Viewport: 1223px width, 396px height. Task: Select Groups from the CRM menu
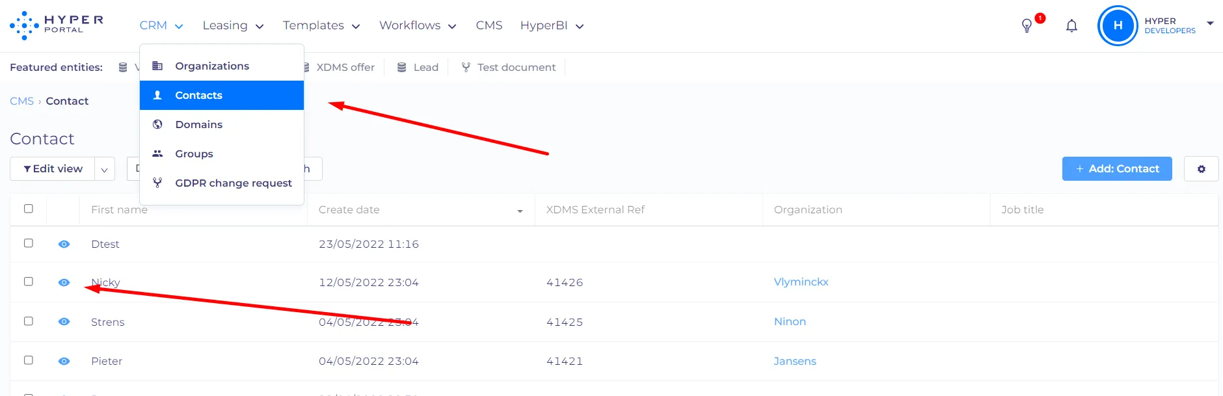tap(222, 153)
